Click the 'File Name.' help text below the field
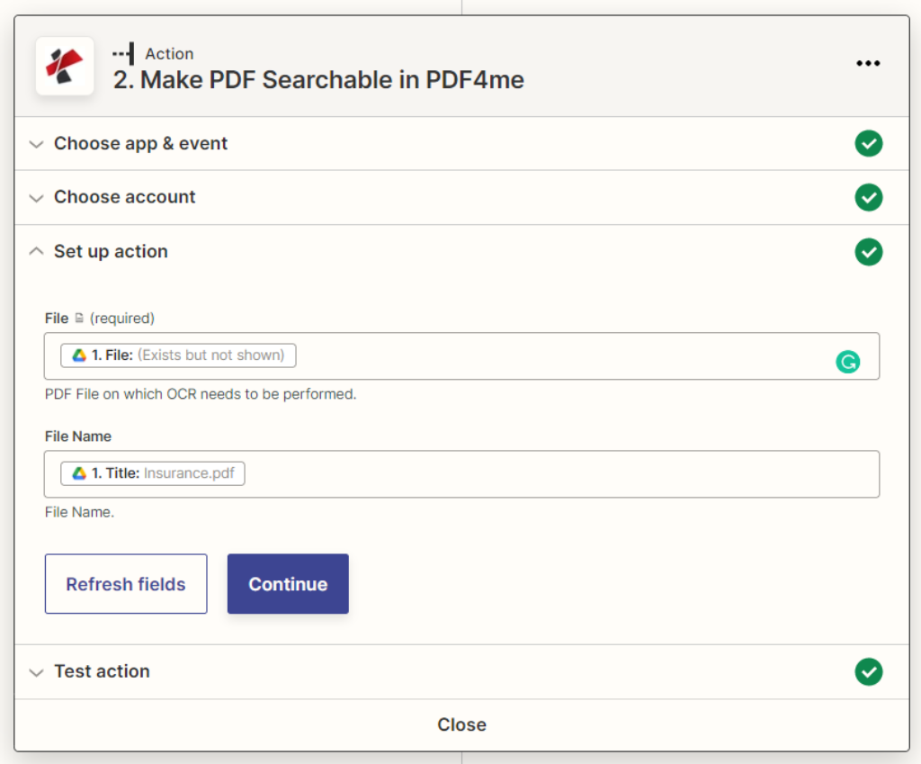This screenshot has width=921, height=764. (x=79, y=512)
